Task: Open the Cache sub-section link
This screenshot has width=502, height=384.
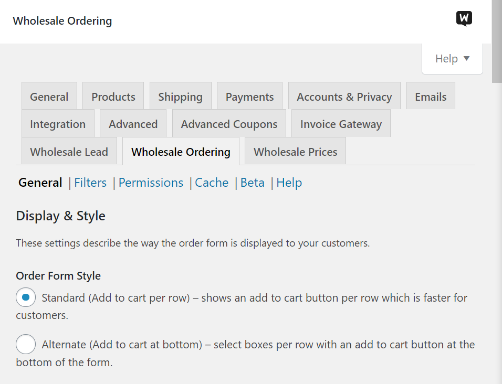Action: pyautogui.click(x=212, y=183)
